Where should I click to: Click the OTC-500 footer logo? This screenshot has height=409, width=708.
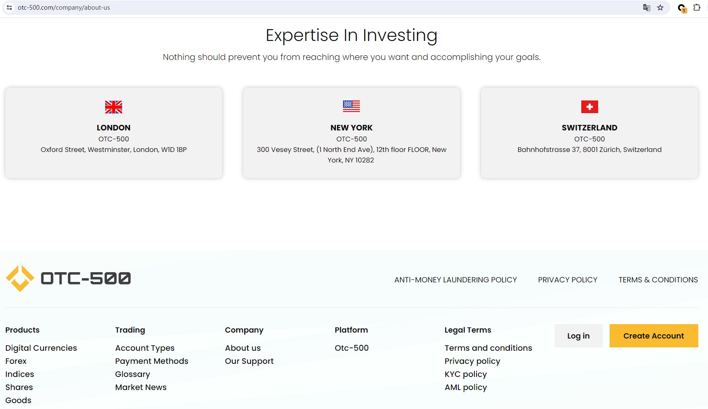(x=68, y=279)
